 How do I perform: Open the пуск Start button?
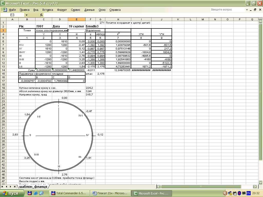coord(12,193)
